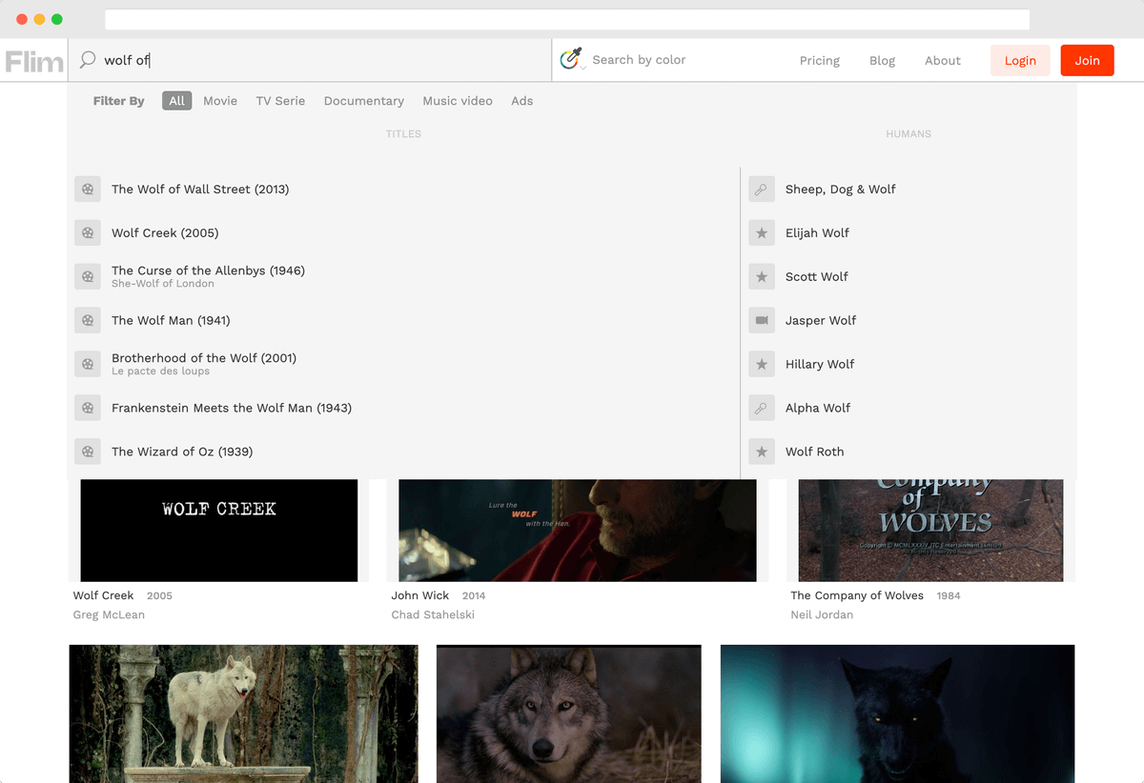Select the All filter
The width and height of the screenshot is (1144, 783).
[x=177, y=101]
